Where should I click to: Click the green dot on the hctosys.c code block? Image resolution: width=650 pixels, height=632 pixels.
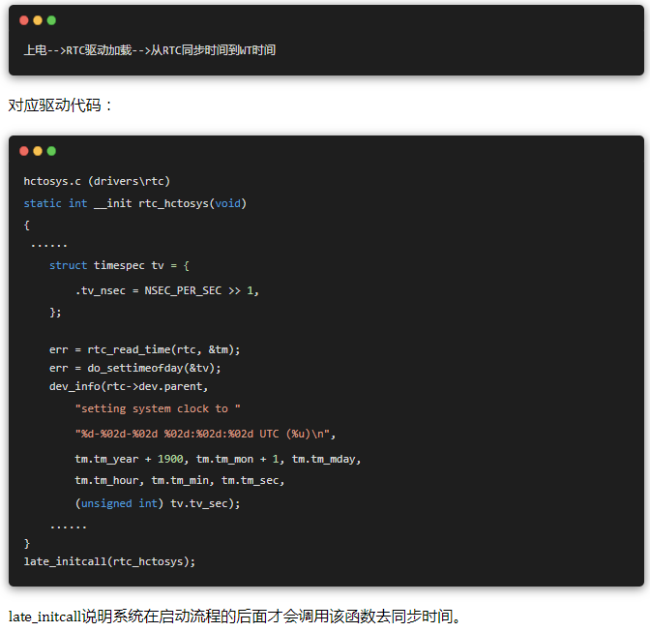click(x=51, y=151)
